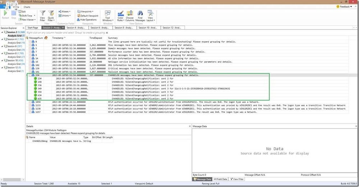
Task: Close the Details panel
Action: coord(190,126)
